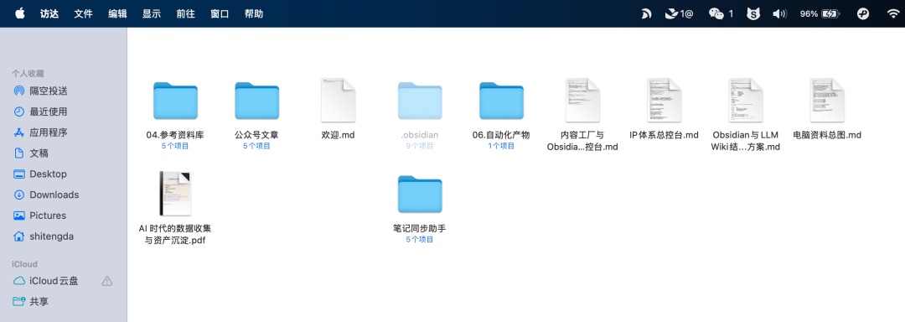Select the 欢迎.md file icon
This screenshot has height=322, width=905.
click(x=339, y=101)
